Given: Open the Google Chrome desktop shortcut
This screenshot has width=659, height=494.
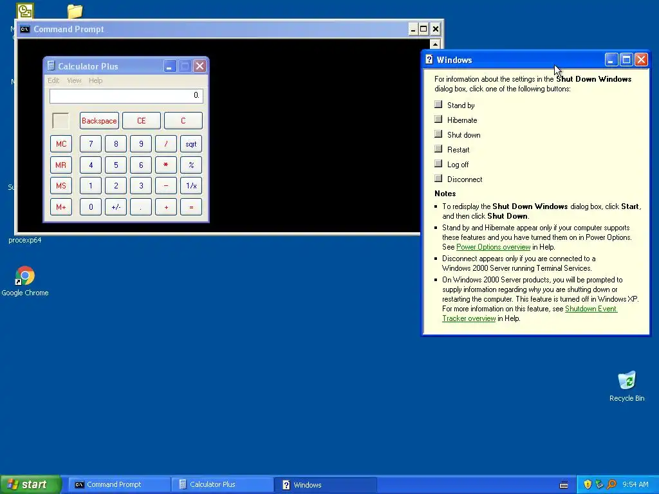Looking at the screenshot, I should click(25, 281).
